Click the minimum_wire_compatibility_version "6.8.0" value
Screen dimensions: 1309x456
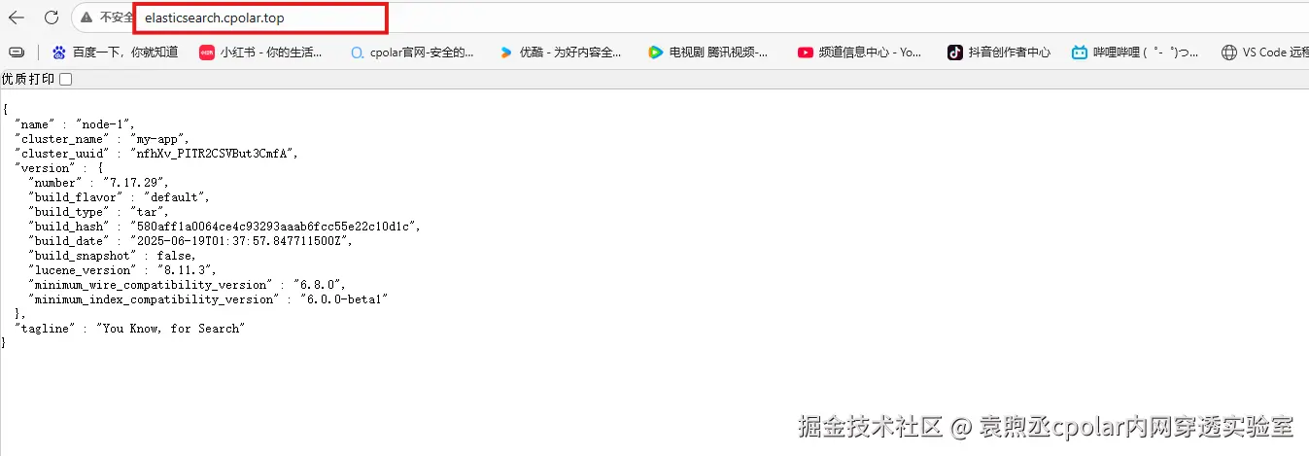[x=318, y=285]
